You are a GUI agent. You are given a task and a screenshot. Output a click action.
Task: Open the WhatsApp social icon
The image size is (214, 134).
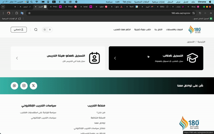14,86
